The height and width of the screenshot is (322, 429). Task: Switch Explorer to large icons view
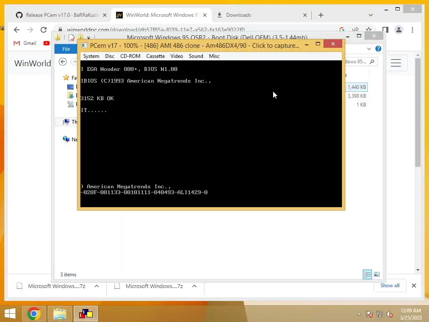(377, 274)
